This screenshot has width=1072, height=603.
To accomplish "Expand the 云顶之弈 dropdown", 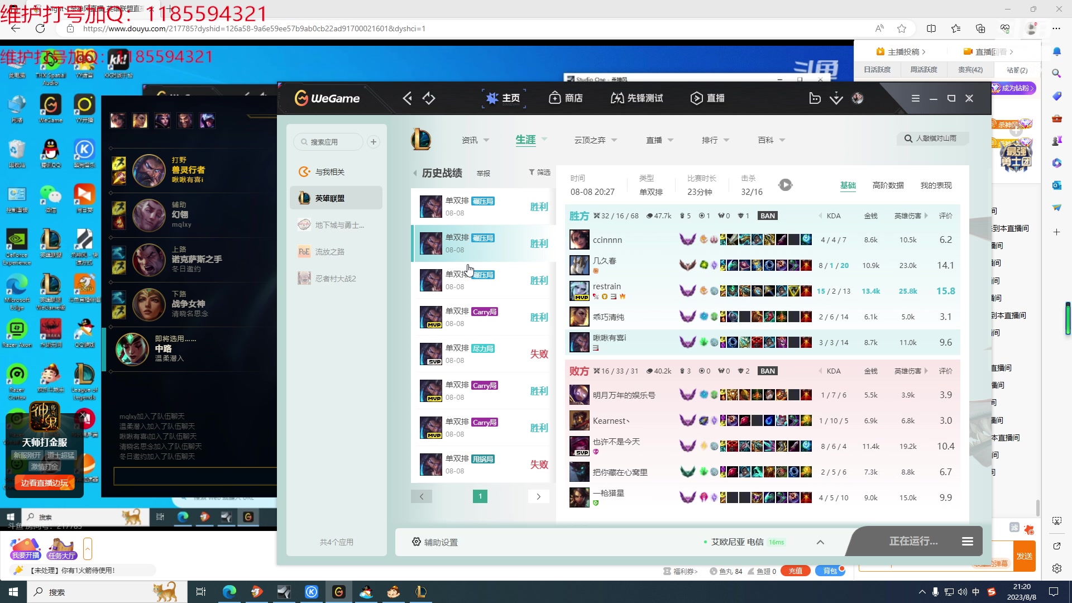I will (595, 140).
